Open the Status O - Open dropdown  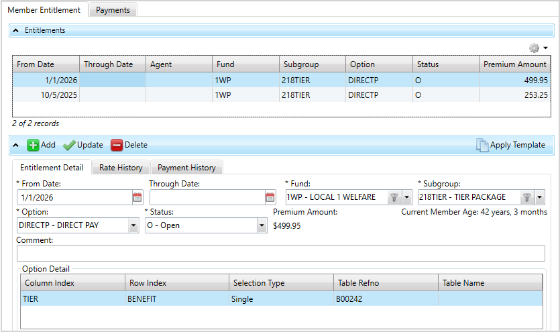(x=262, y=225)
